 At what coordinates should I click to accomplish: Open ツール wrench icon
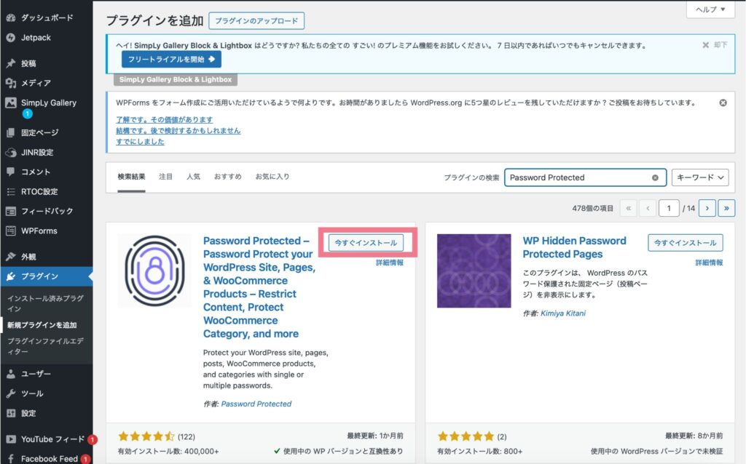point(10,393)
